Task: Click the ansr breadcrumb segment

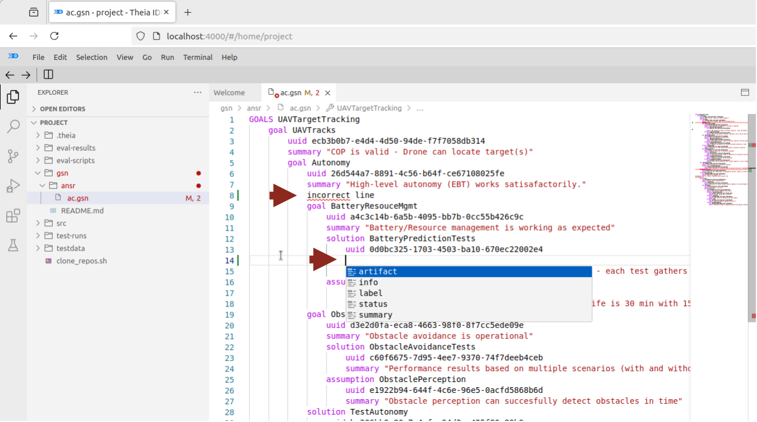Action: [x=254, y=108]
